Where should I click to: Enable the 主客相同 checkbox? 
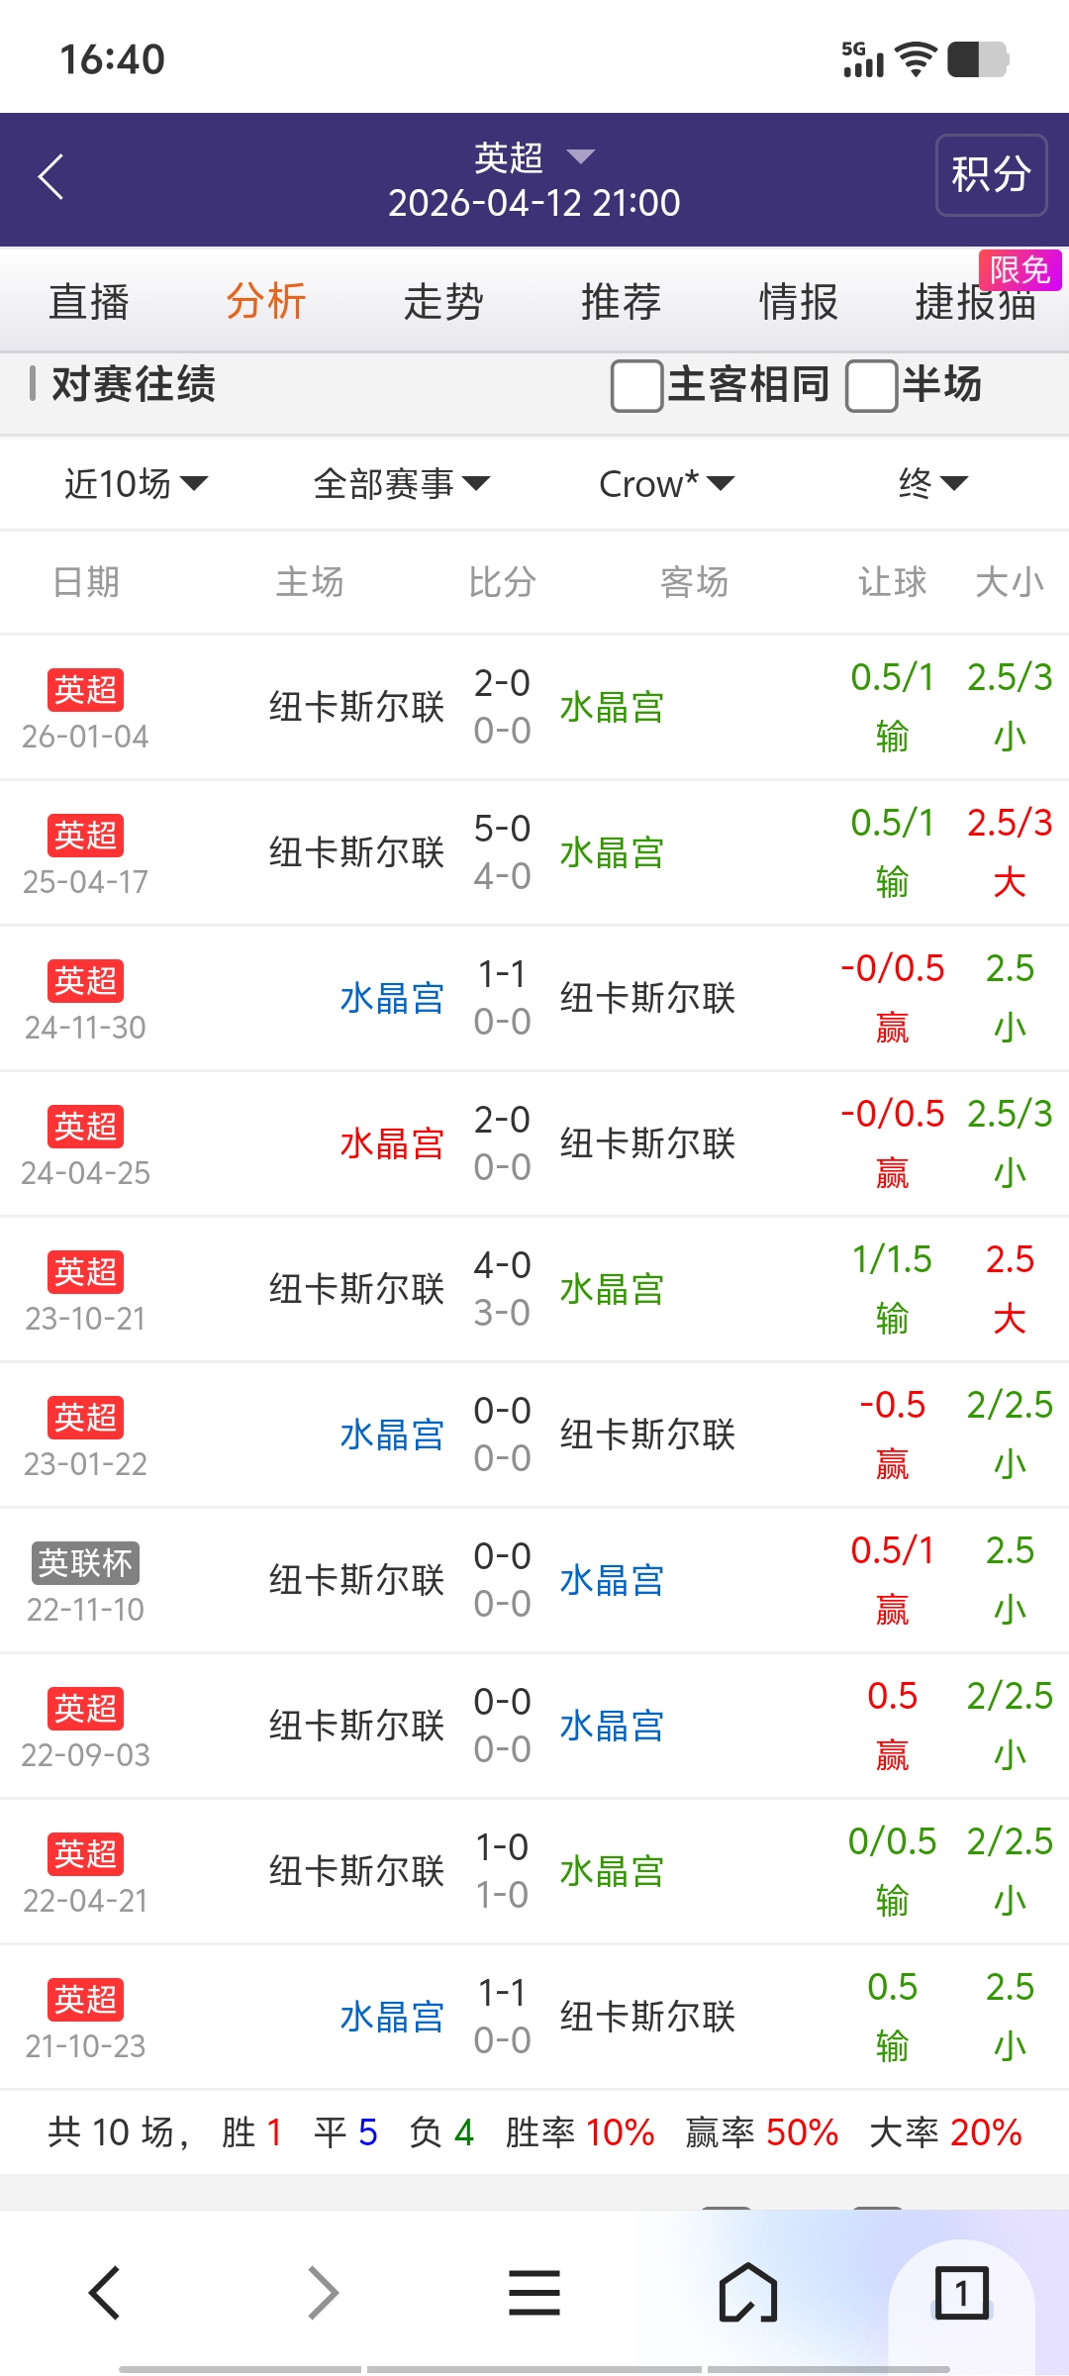click(x=636, y=385)
